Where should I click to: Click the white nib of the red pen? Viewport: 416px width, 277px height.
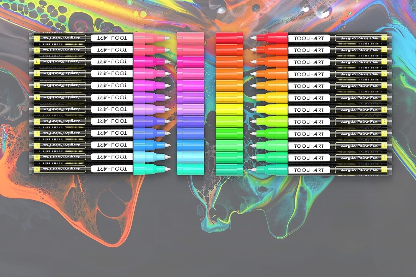coord(253,38)
